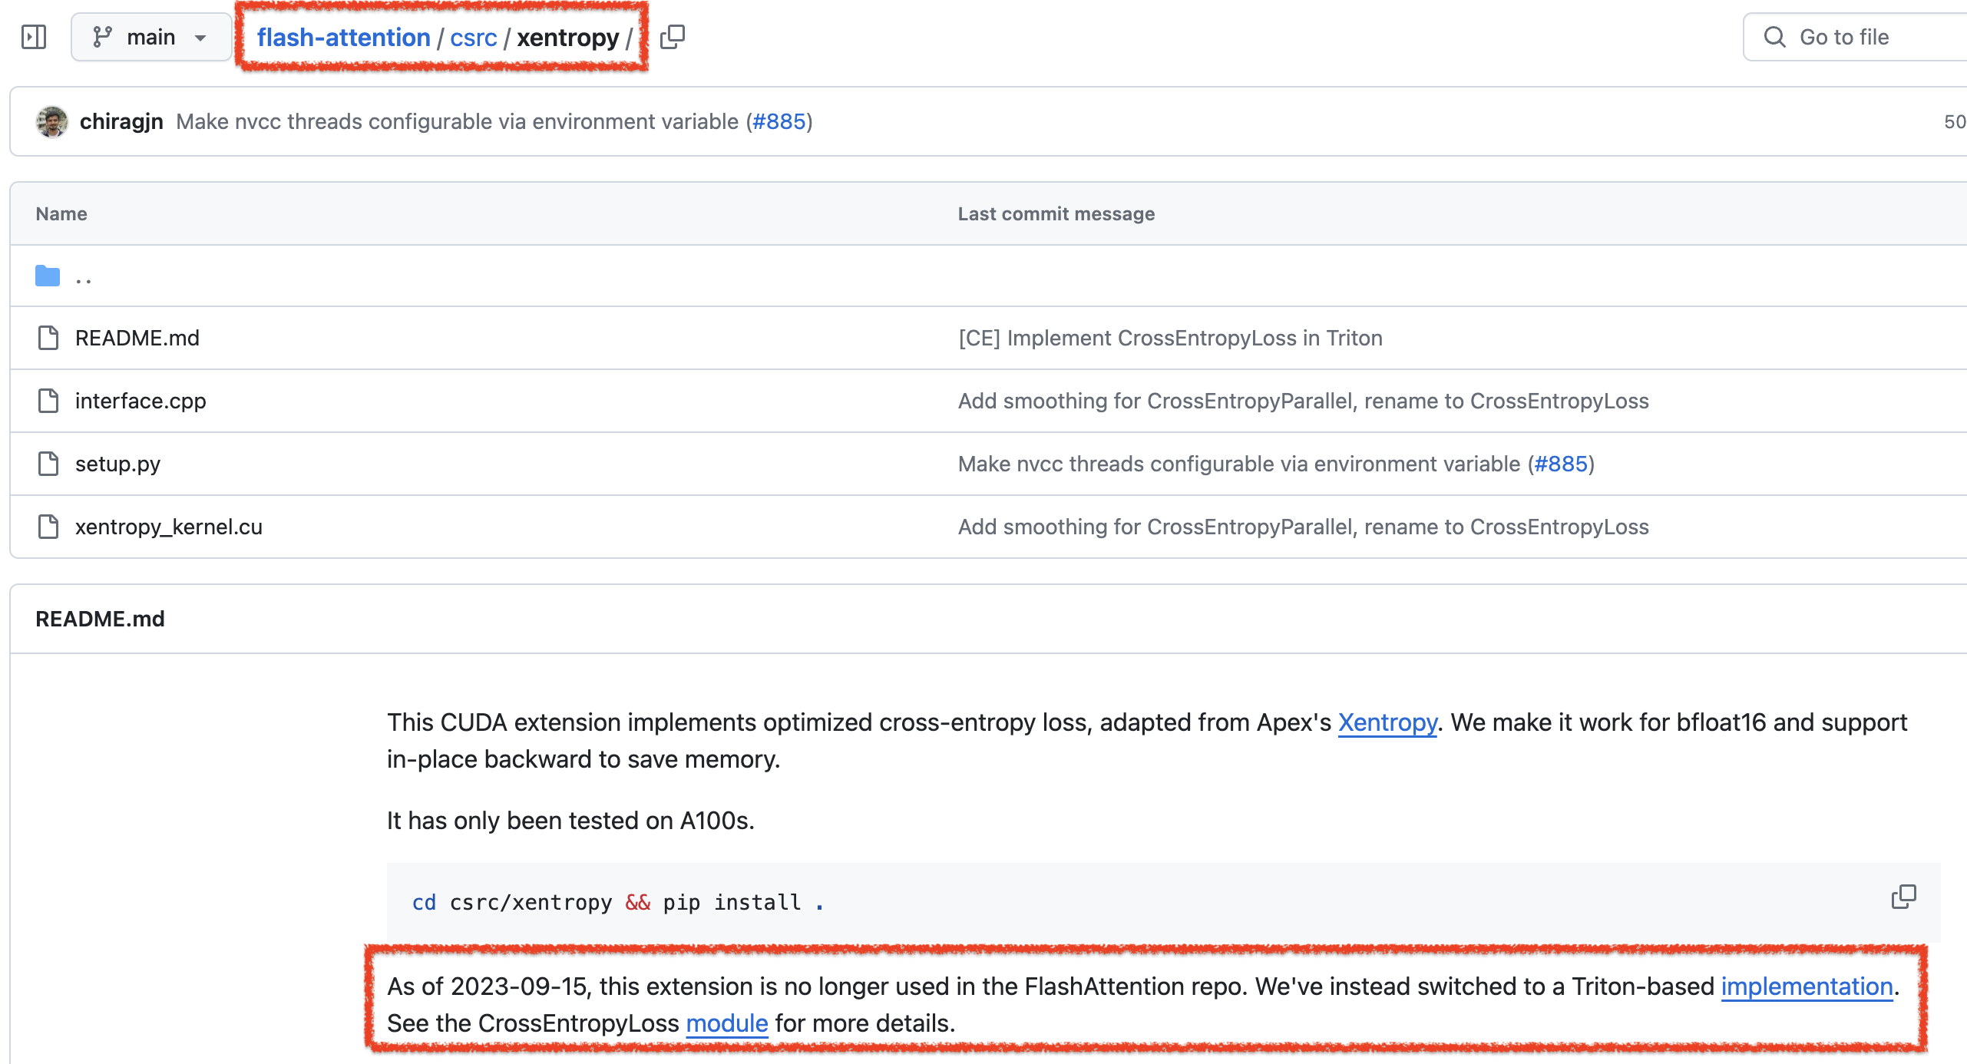Viewport: 1967px width, 1064px height.
Task: Follow the Xentropy link in README
Action: pos(1387,722)
